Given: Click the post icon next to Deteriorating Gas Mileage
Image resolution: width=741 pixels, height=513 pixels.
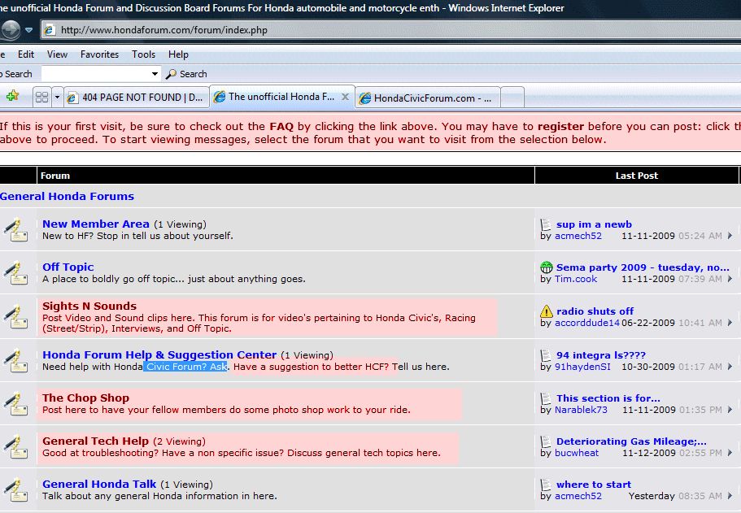Looking at the screenshot, I should click(546, 441).
